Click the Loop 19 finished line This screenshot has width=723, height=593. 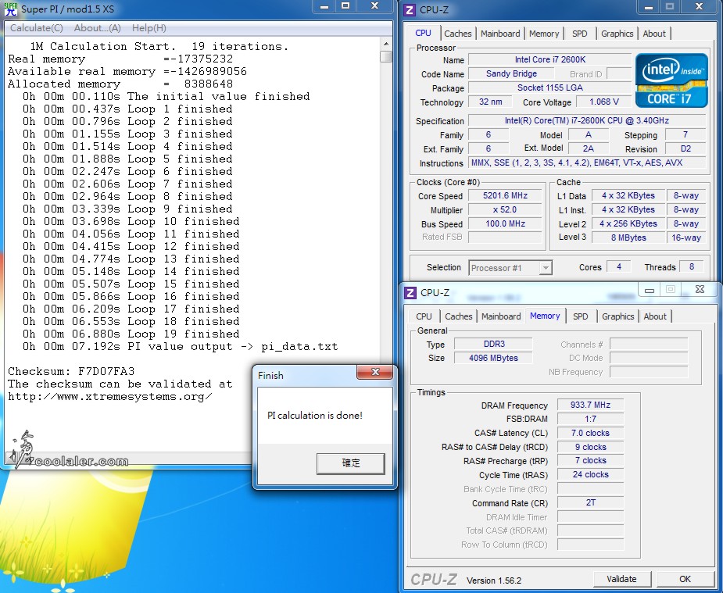point(131,334)
